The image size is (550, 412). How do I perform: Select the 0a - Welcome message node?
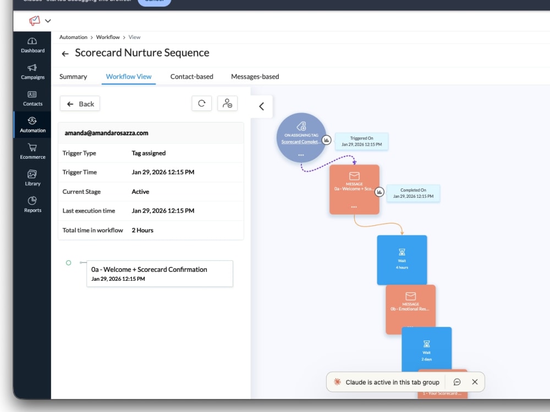[354, 190]
